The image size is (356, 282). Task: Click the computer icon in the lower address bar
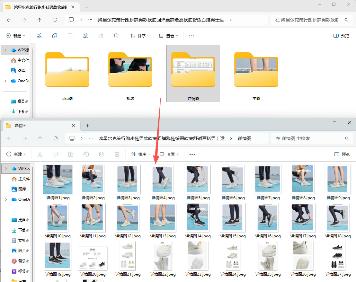coord(72,138)
